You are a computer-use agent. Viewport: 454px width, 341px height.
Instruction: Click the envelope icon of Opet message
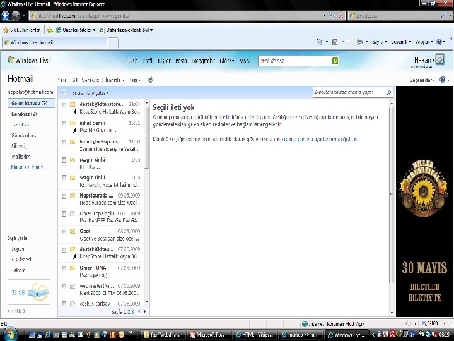73,231
